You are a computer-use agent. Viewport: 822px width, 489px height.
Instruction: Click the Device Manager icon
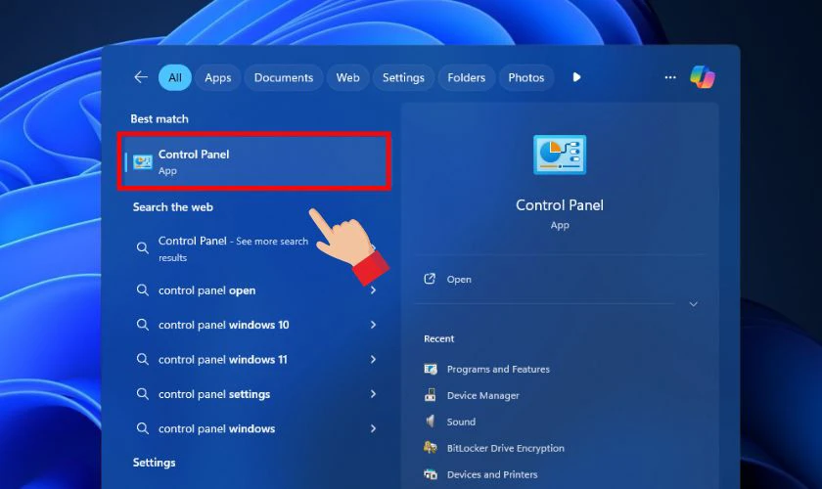point(431,395)
